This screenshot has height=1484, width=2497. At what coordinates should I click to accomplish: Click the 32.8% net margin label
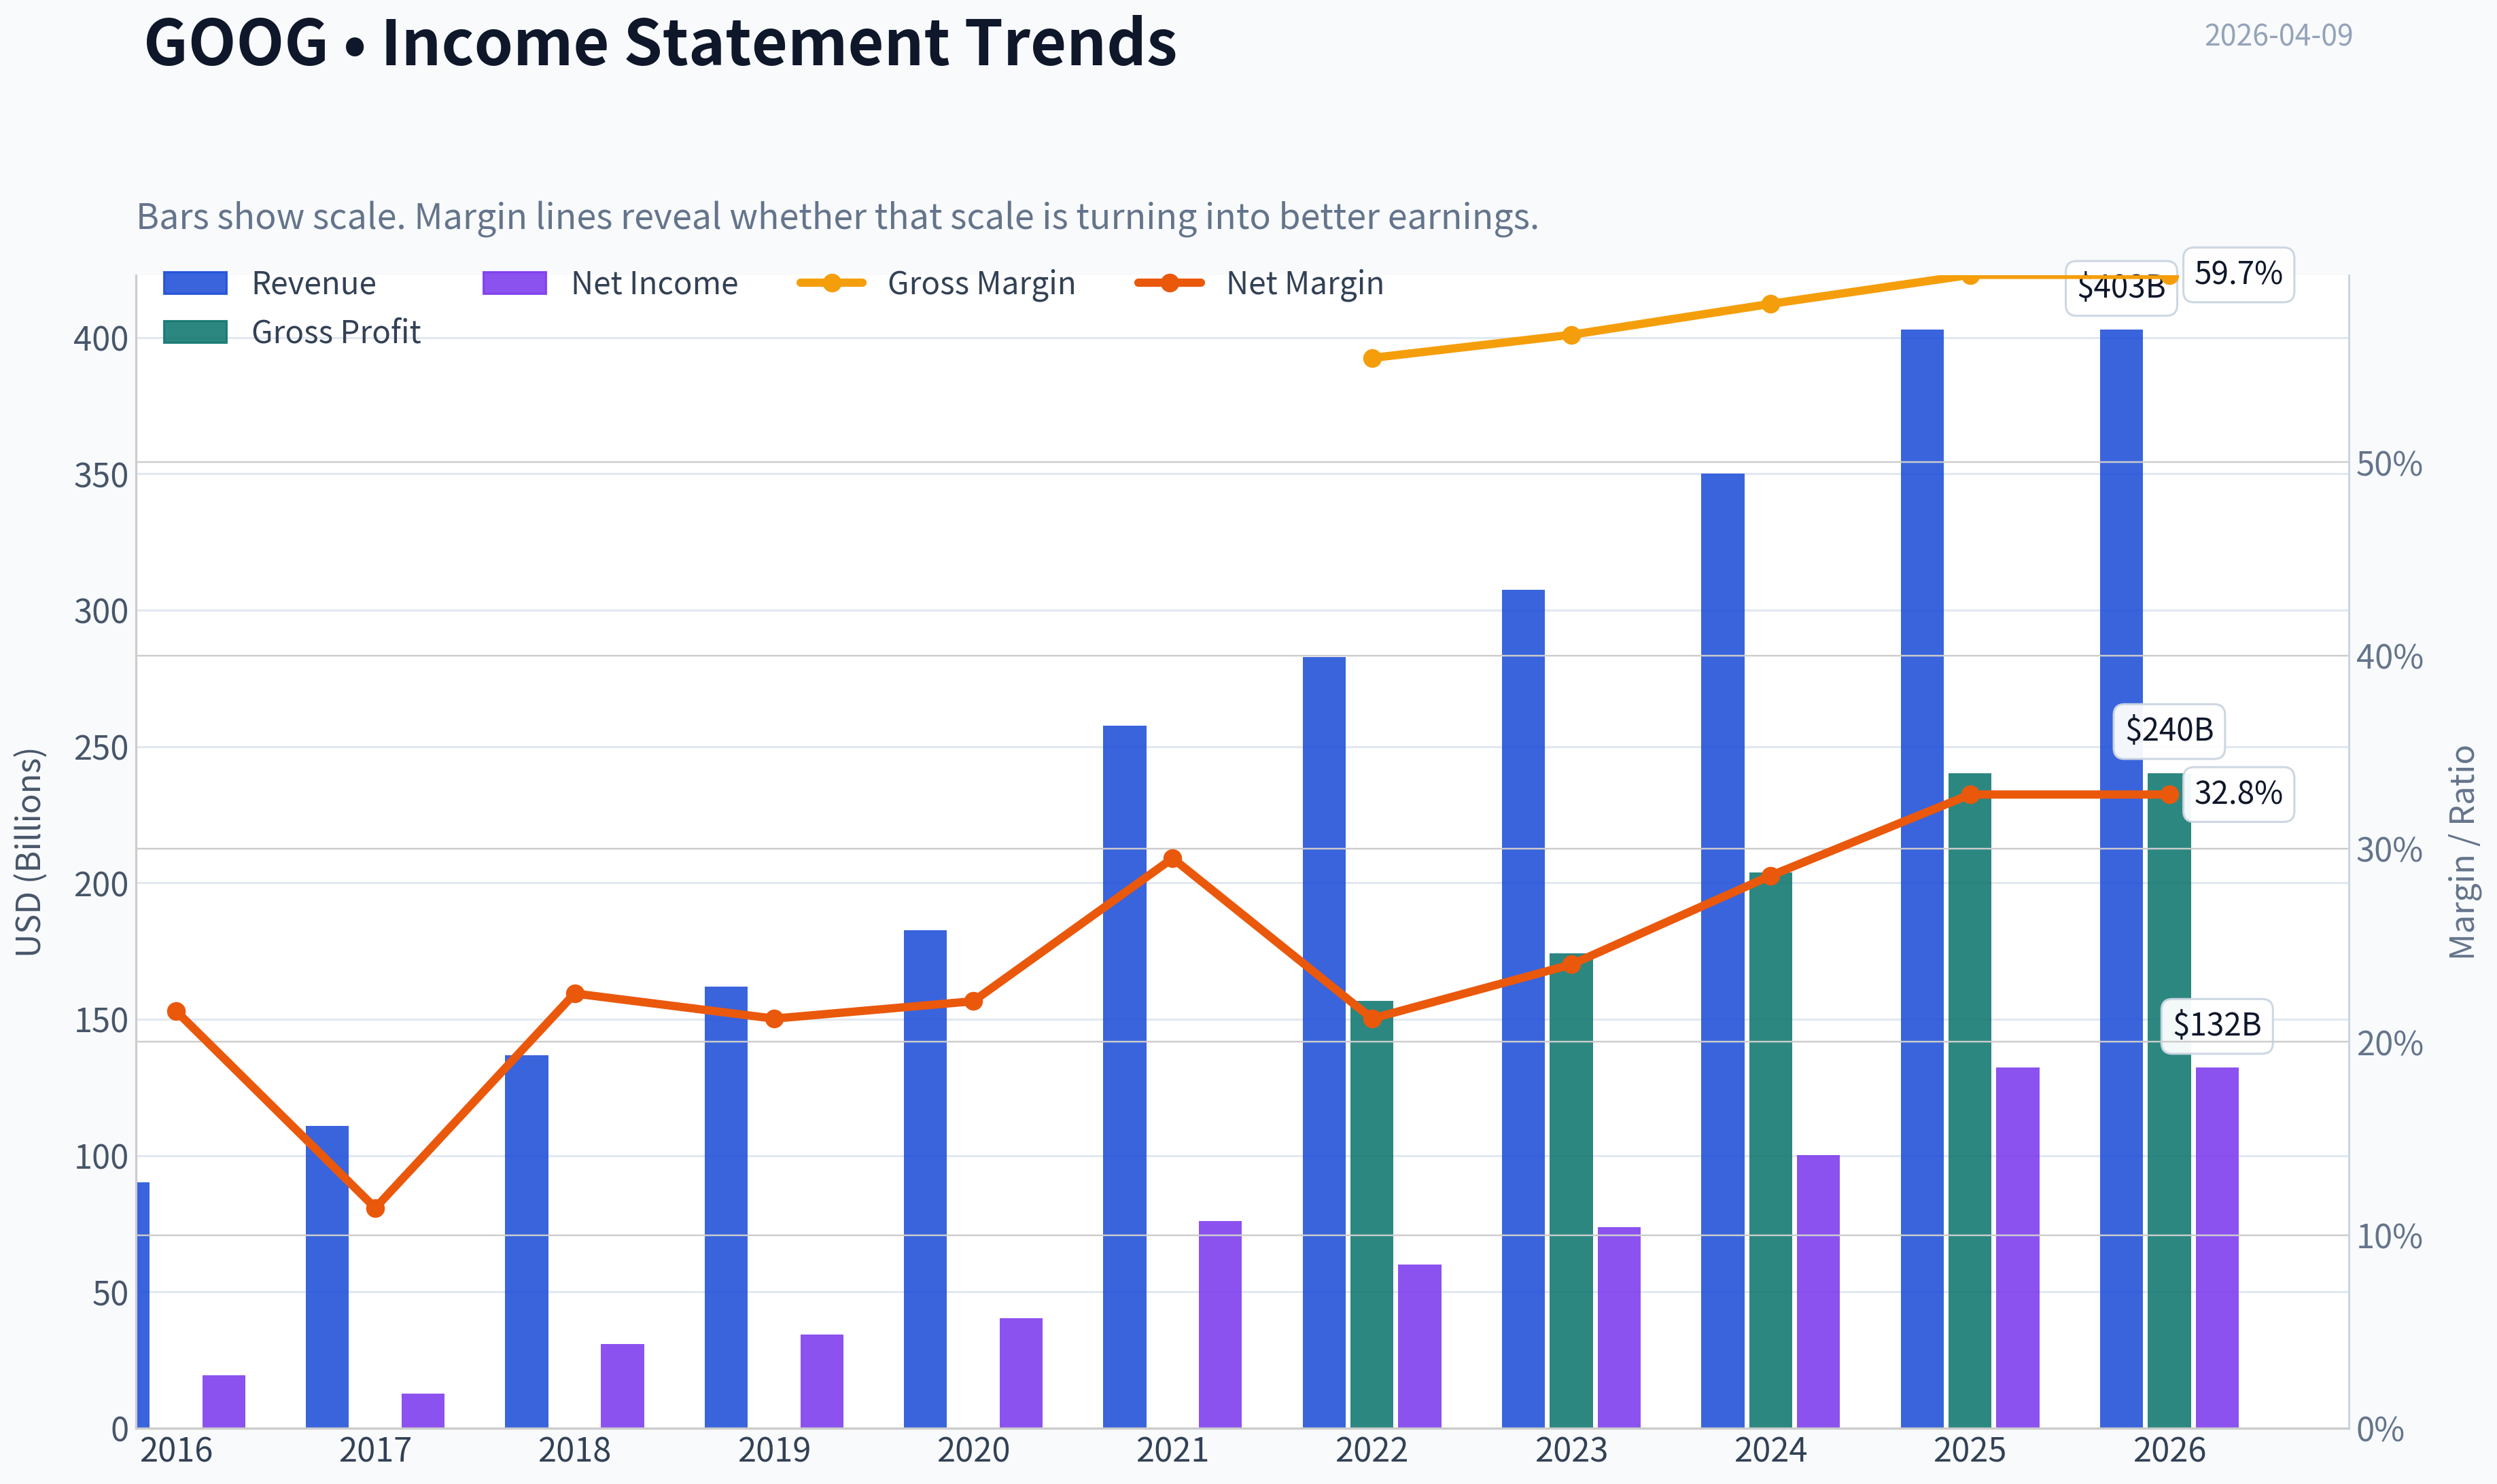point(2238,794)
